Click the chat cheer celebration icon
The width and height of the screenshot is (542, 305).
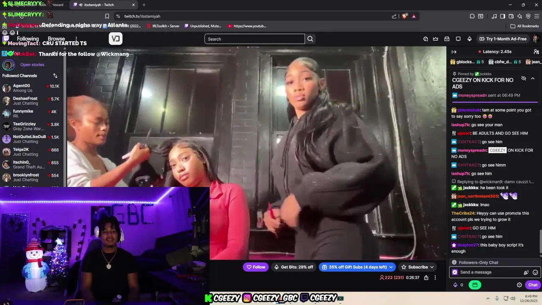(x=526, y=272)
